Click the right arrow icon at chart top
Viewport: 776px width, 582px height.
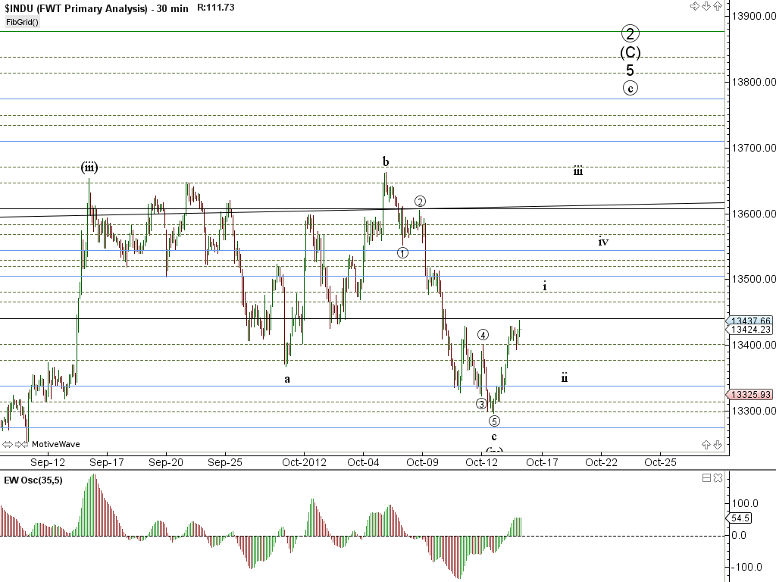pos(694,7)
